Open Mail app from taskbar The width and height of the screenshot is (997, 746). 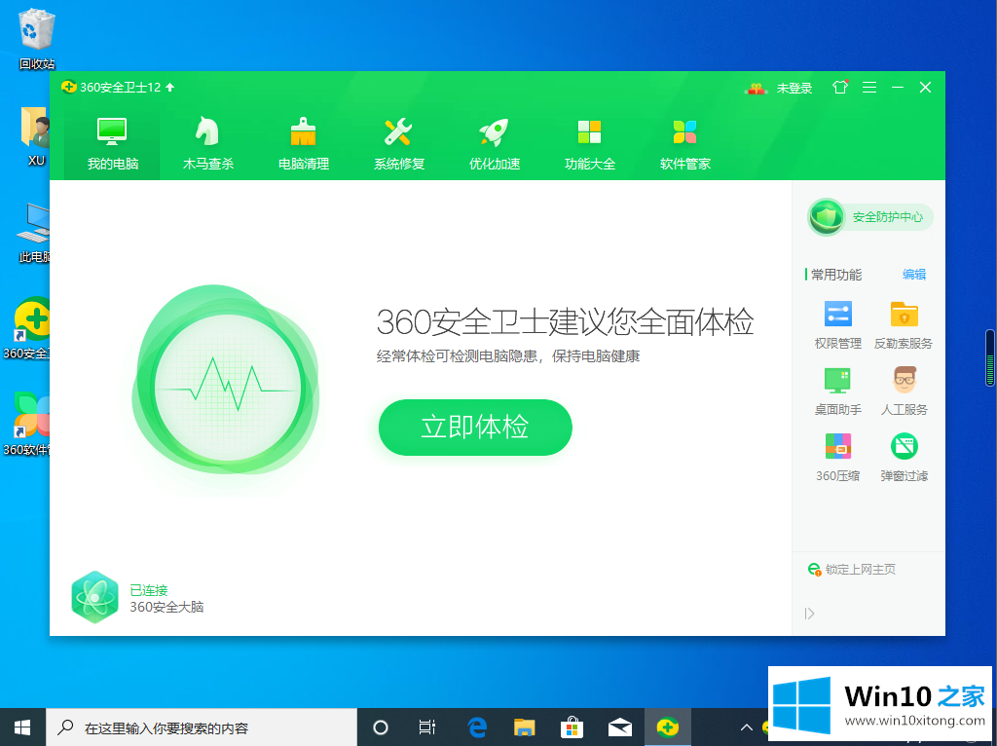coord(619,727)
